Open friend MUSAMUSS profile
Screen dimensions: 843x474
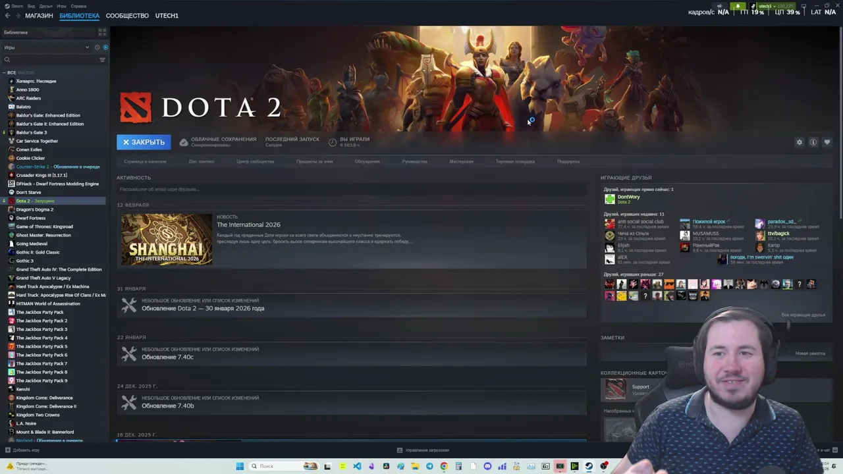click(705, 233)
